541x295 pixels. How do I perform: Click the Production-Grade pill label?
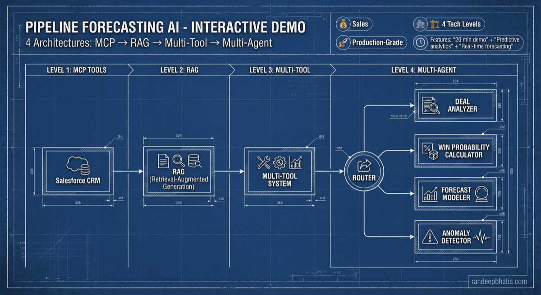[x=377, y=43]
